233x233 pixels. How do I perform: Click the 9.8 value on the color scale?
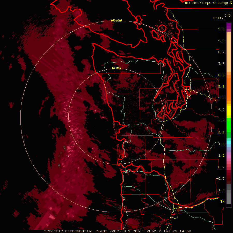click(221, 29)
